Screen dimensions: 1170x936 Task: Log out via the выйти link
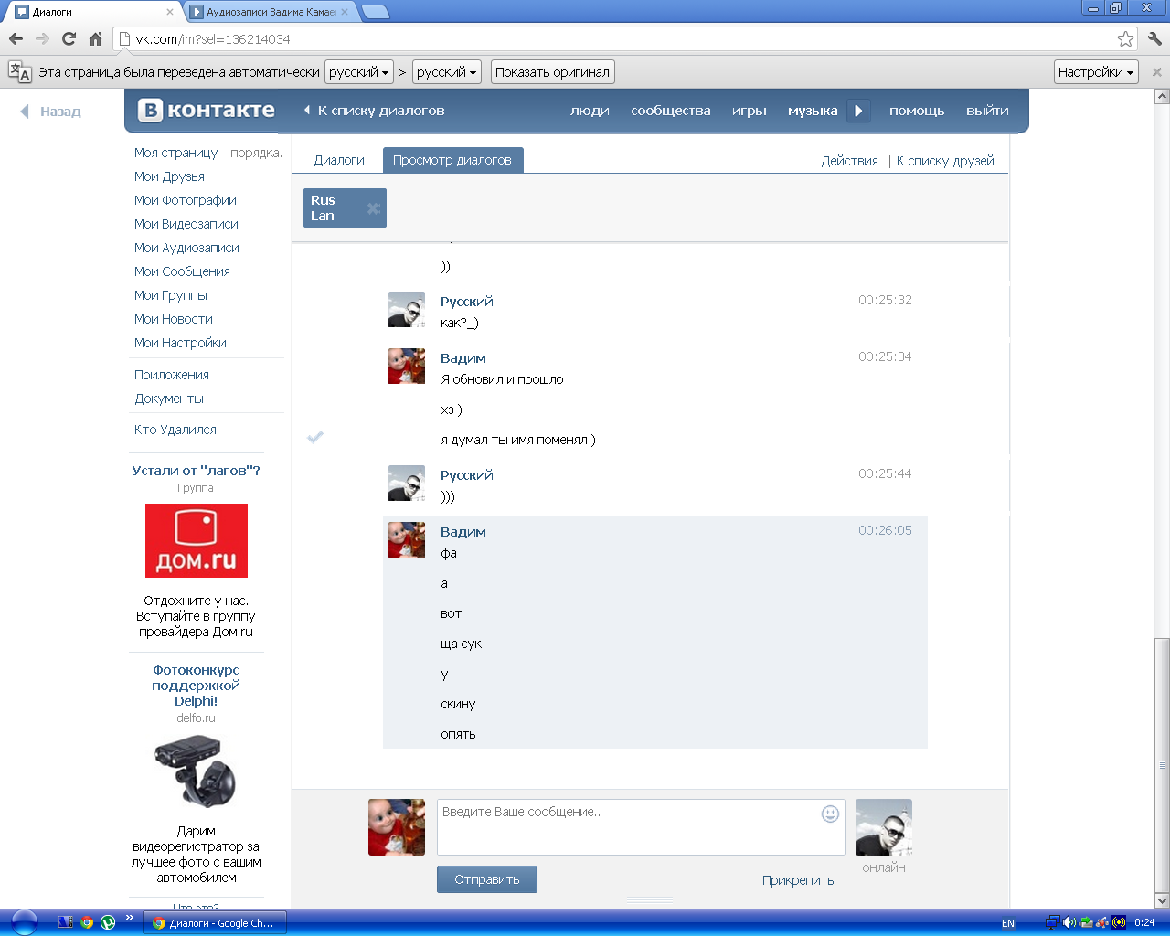(987, 111)
